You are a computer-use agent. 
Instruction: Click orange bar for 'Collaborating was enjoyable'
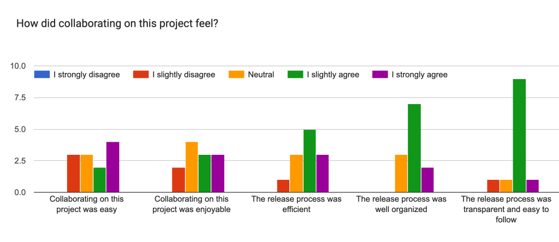tap(192, 167)
